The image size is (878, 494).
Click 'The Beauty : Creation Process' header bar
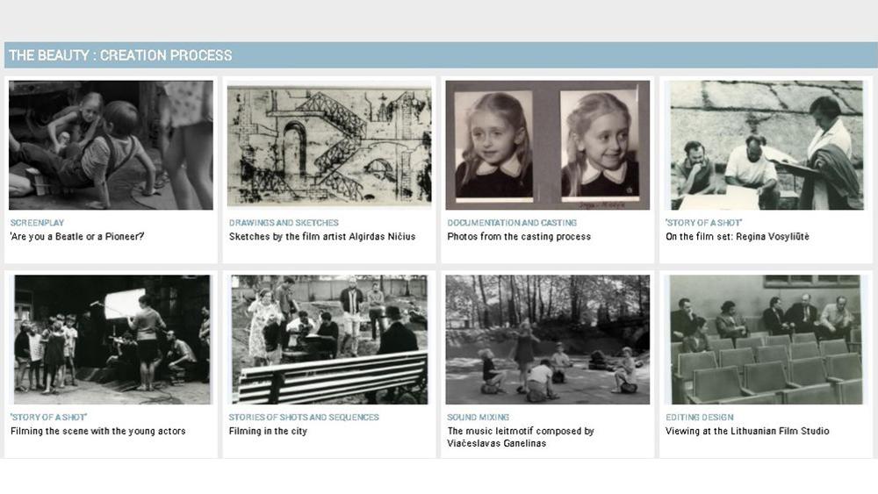(439, 55)
